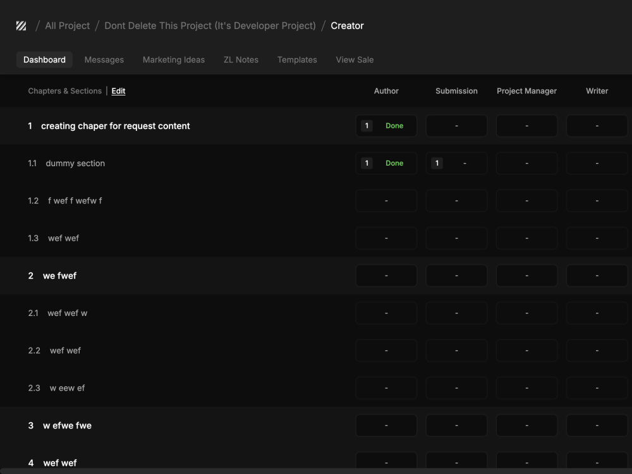The width and height of the screenshot is (632, 474).
Task: Go to ZL Notes tab
Action: click(241, 59)
